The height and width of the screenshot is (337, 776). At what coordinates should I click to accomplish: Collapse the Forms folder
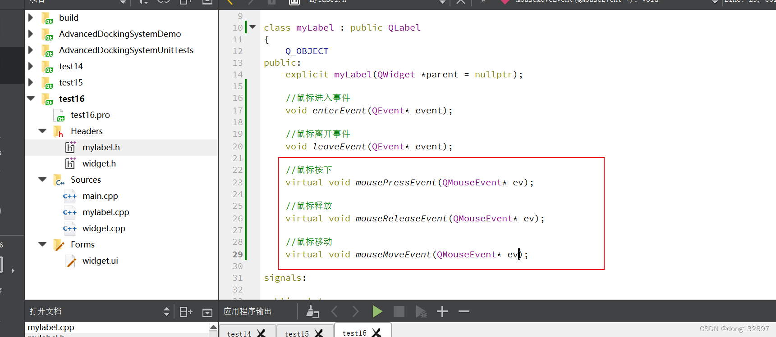(42, 244)
